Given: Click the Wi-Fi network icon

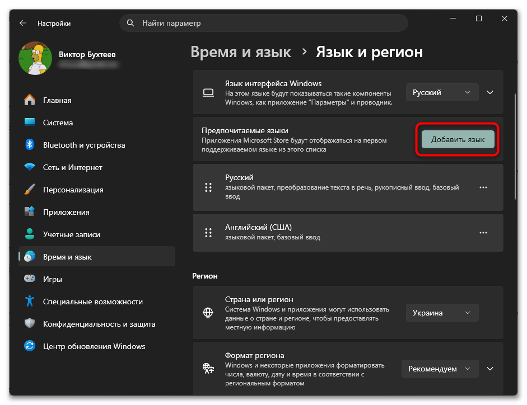Looking at the screenshot, I should [30, 167].
